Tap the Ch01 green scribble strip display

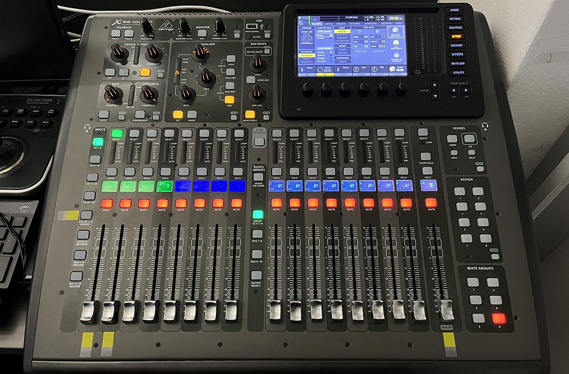click(x=110, y=186)
